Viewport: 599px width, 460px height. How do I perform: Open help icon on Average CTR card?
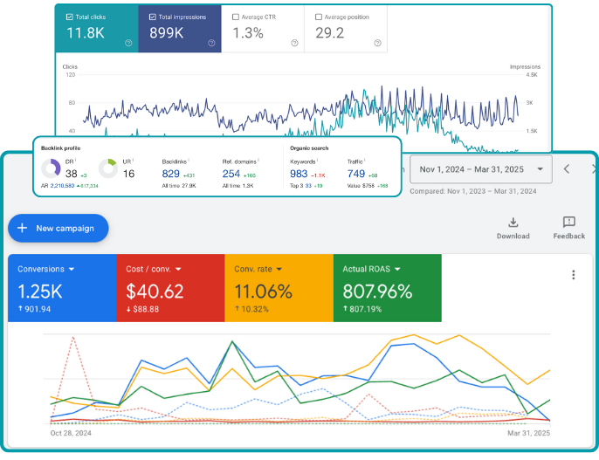(294, 43)
